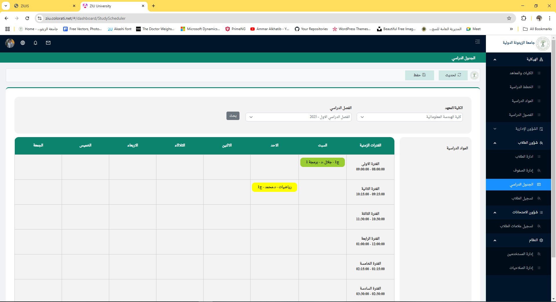Click the النظام gear icon
The image size is (556, 302).
pyautogui.click(x=541, y=240)
